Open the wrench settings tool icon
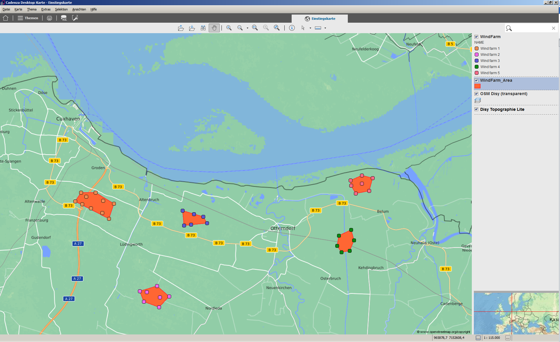Screen dimensions: 560x342 point(75,18)
